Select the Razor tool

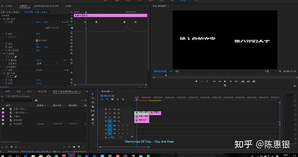pos(93,107)
